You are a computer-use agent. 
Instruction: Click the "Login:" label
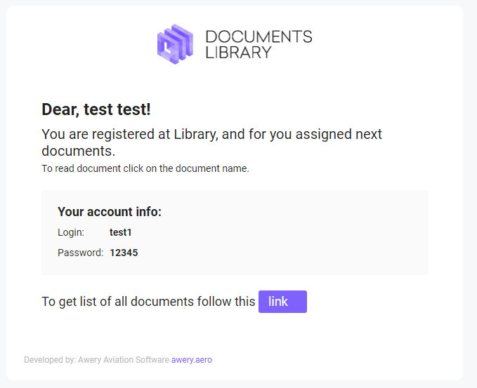point(71,232)
